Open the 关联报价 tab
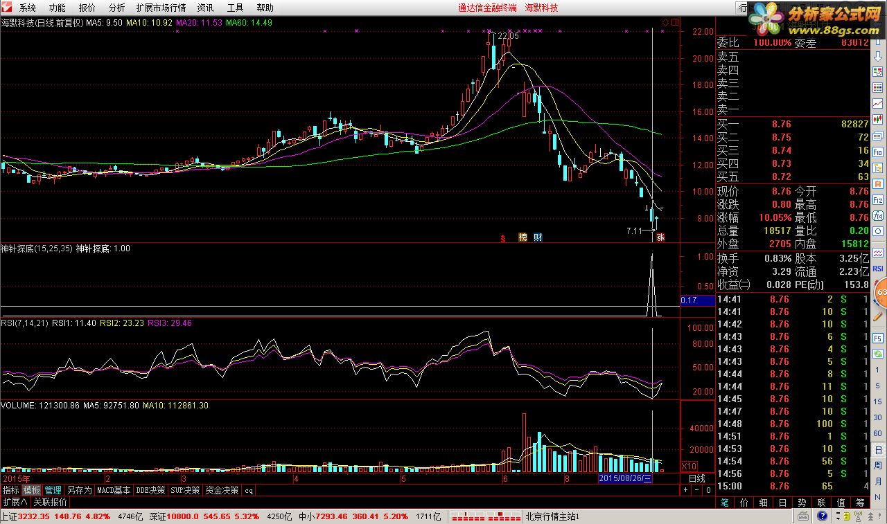Viewport: 887px width, 524px height. (51, 502)
